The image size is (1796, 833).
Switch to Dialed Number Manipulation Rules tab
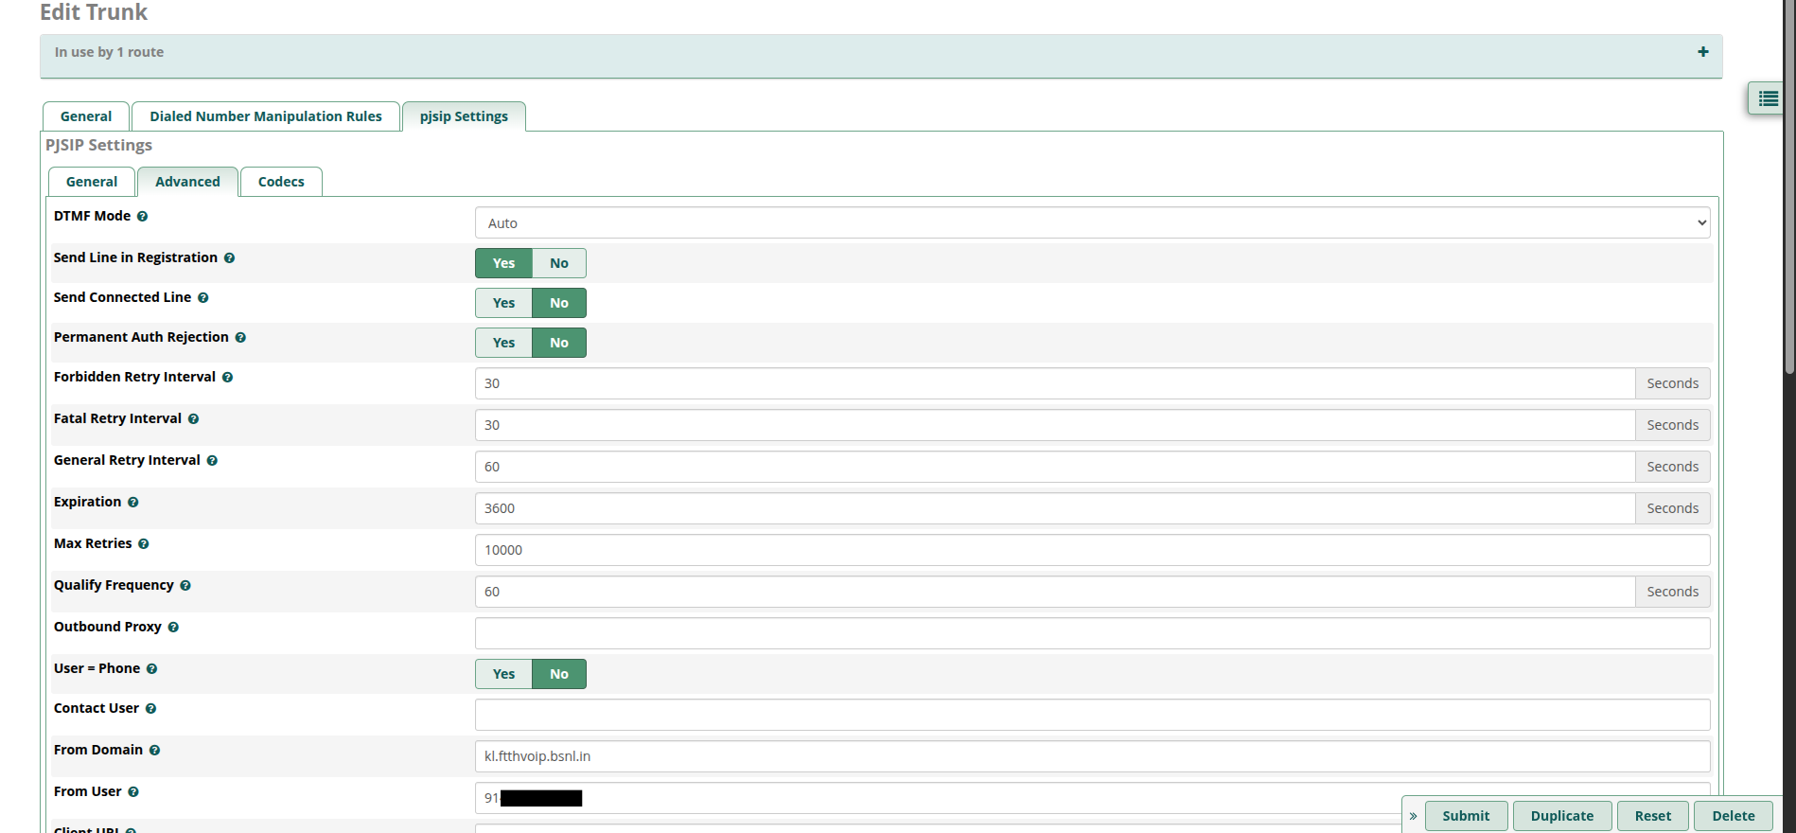pos(265,116)
